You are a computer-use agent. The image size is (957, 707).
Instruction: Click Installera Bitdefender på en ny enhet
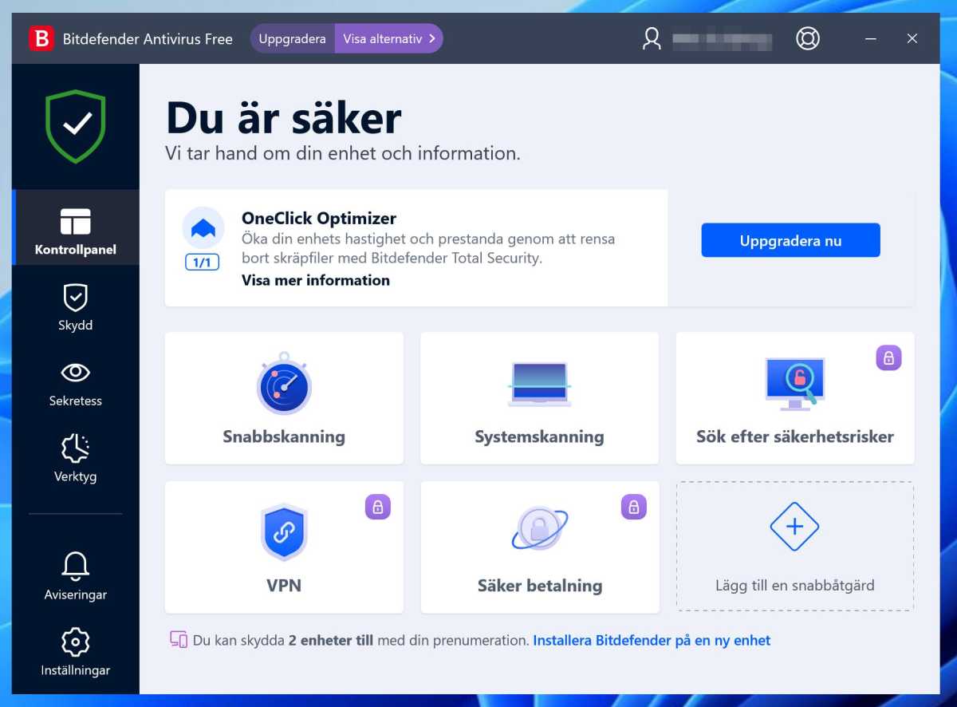point(652,640)
